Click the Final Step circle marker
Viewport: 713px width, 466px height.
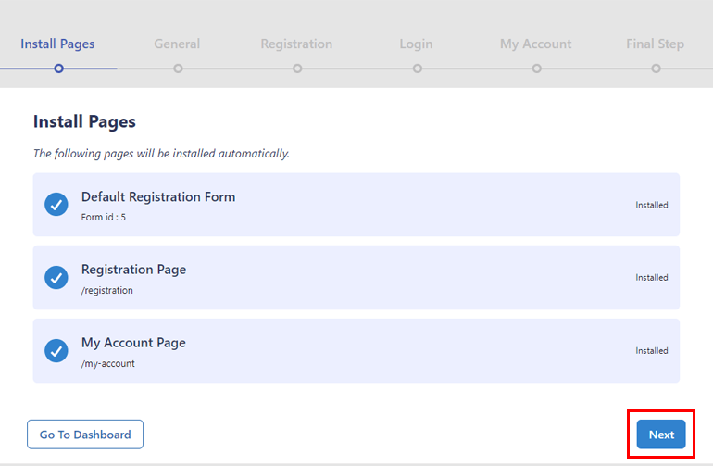(x=657, y=69)
